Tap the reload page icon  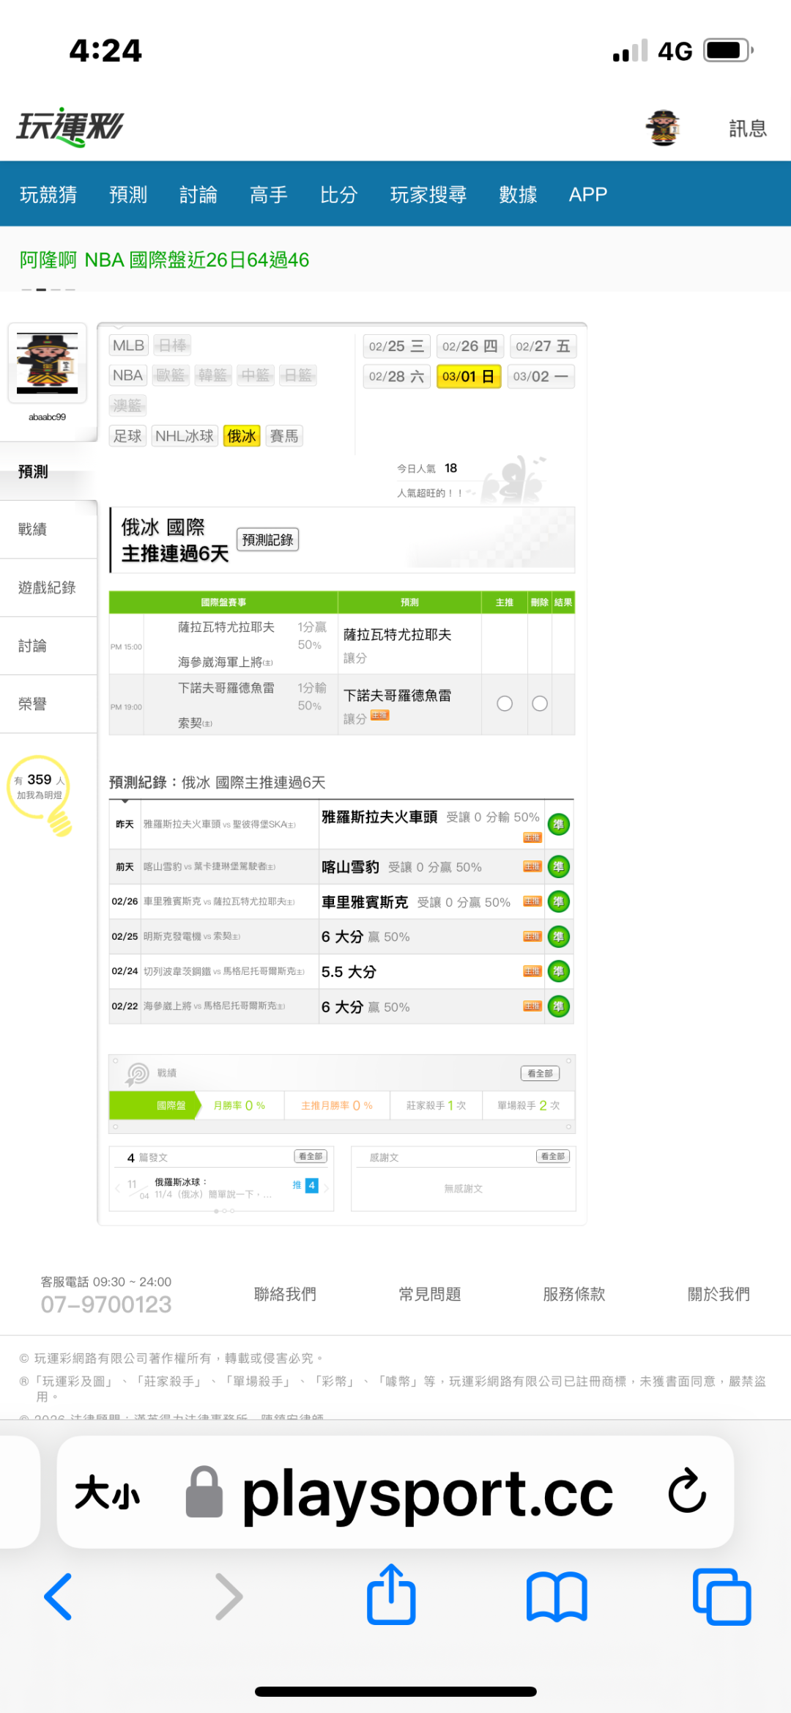(686, 1492)
